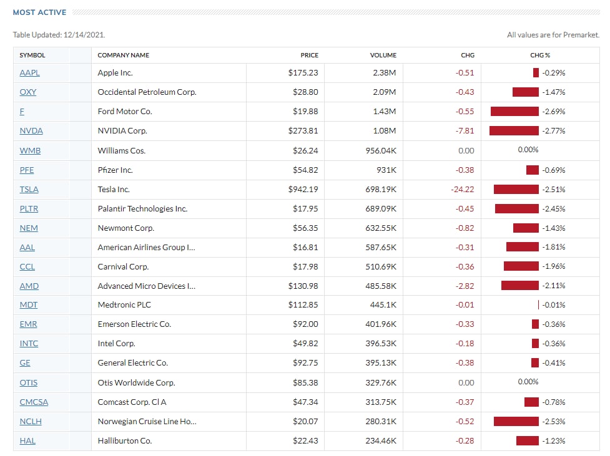Click Tesla change value -24.22
Screen dimensions: 610x456
point(463,189)
